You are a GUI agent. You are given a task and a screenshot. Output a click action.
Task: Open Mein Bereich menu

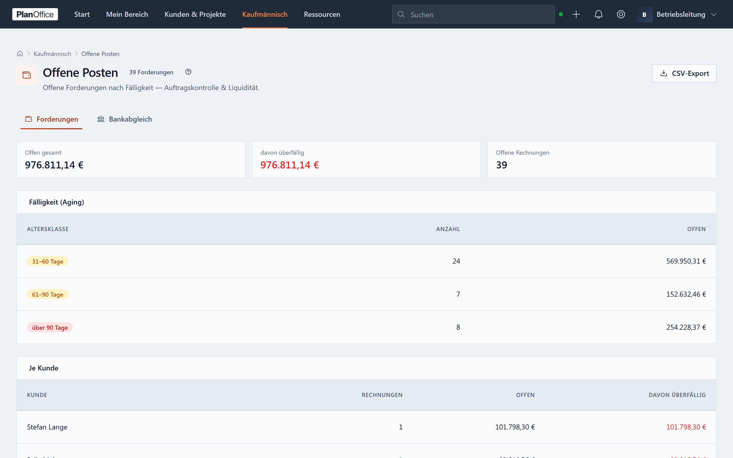click(x=127, y=14)
